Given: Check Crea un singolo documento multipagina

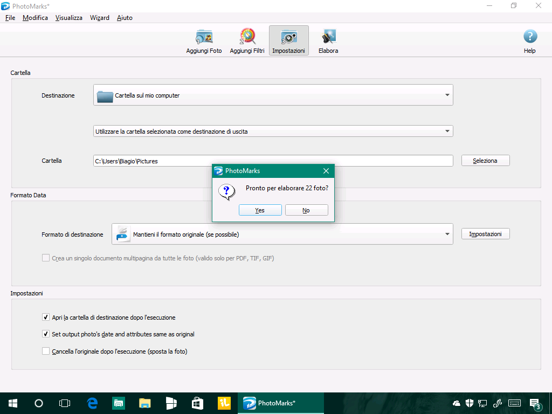Looking at the screenshot, I should [x=46, y=258].
